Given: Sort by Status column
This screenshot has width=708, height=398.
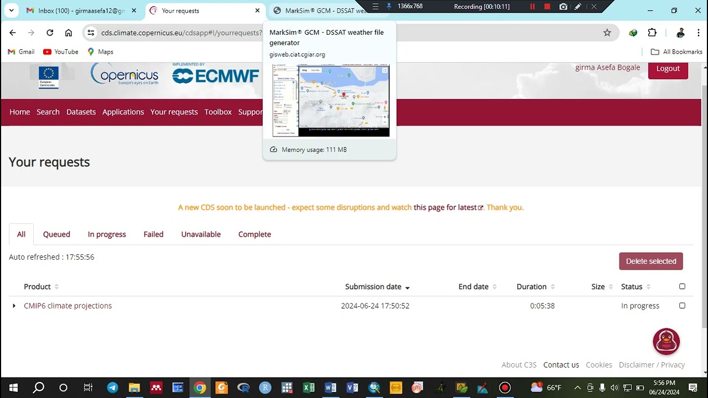Looking at the screenshot, I should [636, 286].
